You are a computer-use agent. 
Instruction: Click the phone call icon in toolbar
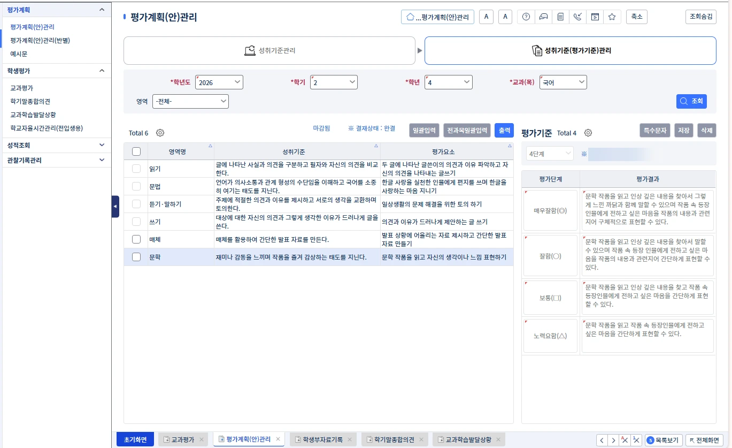click(577, 17)
